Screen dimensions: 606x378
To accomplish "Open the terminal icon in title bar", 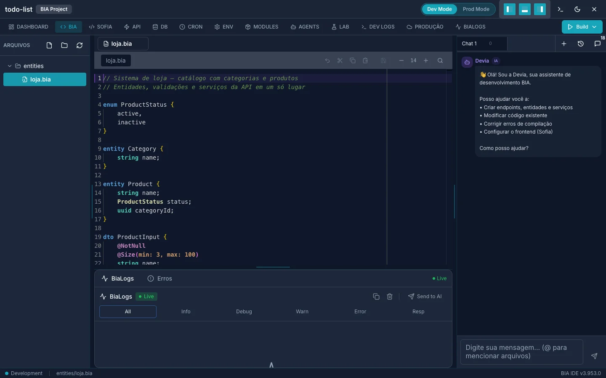I will point(560,9).
